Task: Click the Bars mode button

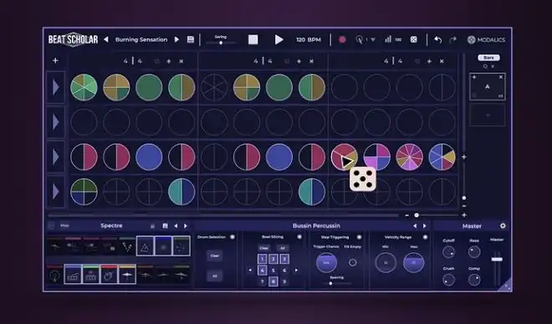Action: [x=488, y=58]
